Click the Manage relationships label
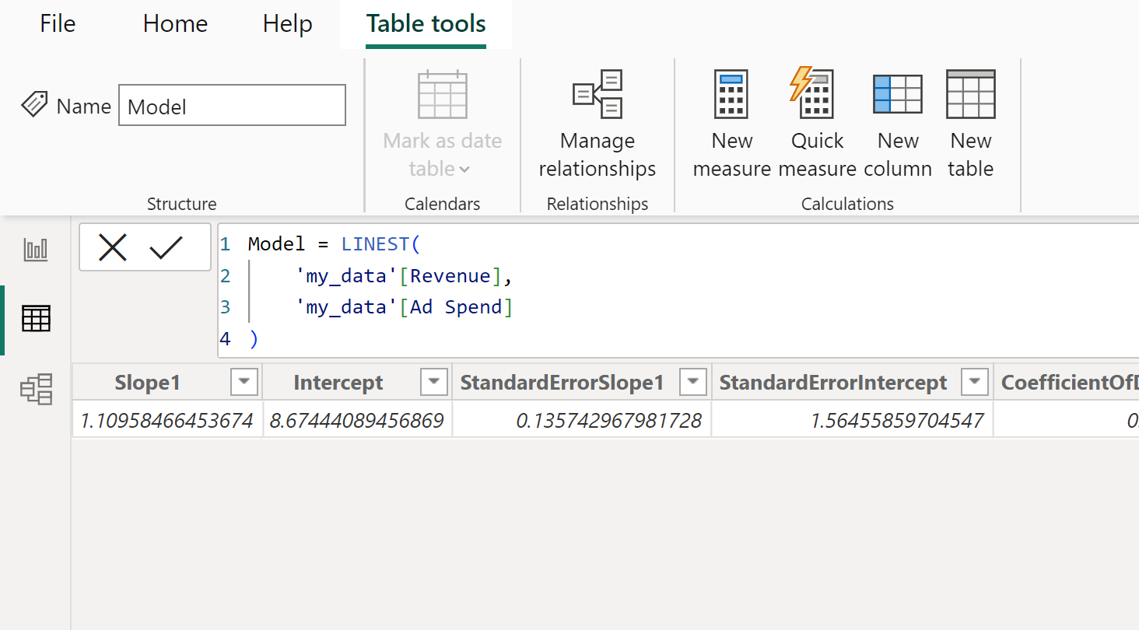This screenshot has height=630, width=1139. 598,155
